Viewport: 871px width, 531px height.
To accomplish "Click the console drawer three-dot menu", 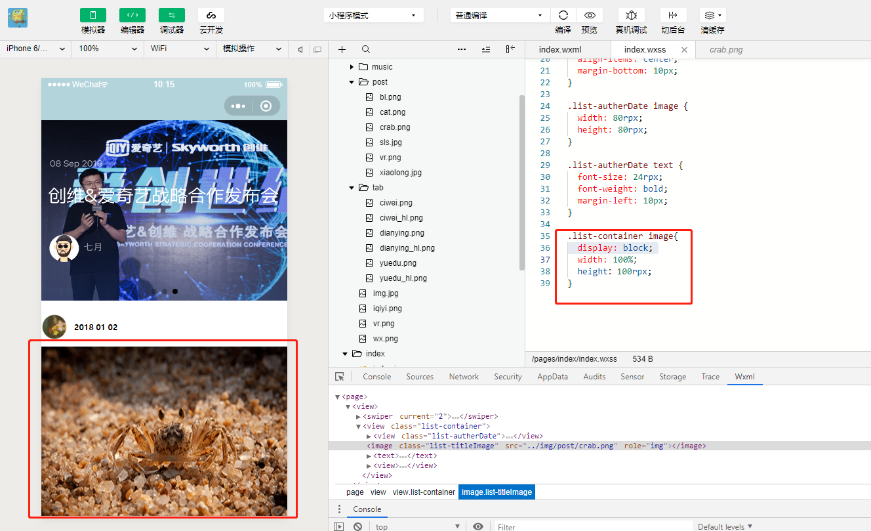I will [339, 509].
